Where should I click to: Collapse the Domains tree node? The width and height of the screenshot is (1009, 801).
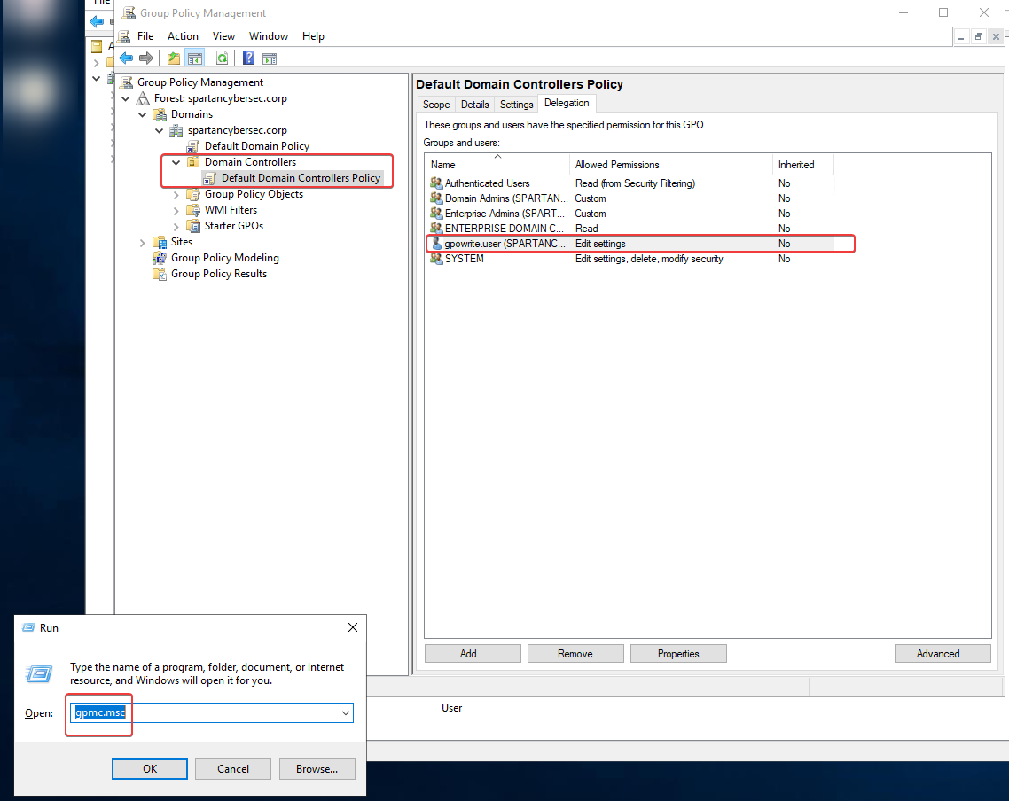(x=143, y=114)
